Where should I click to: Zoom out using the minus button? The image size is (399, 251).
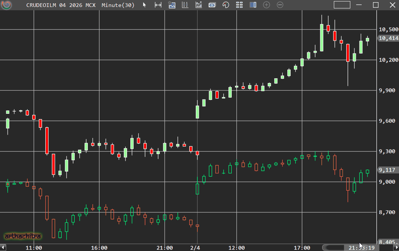280,5
